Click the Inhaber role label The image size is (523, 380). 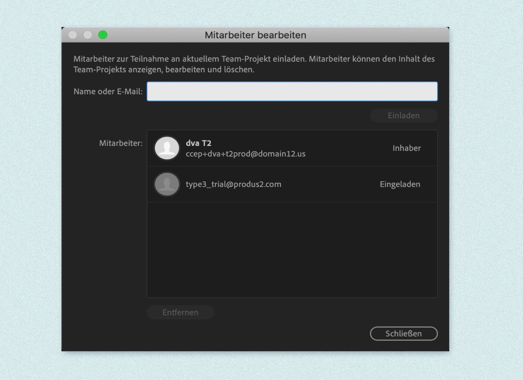[x=406, y=148]
